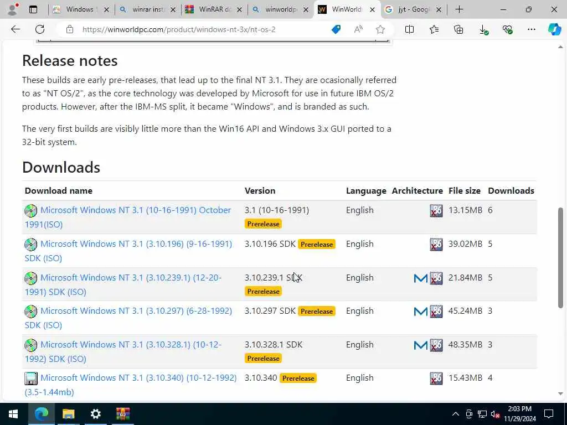Screen dimensions: 567x425
Task: Show the Downloads panel
Action: [x=483, y=30]
